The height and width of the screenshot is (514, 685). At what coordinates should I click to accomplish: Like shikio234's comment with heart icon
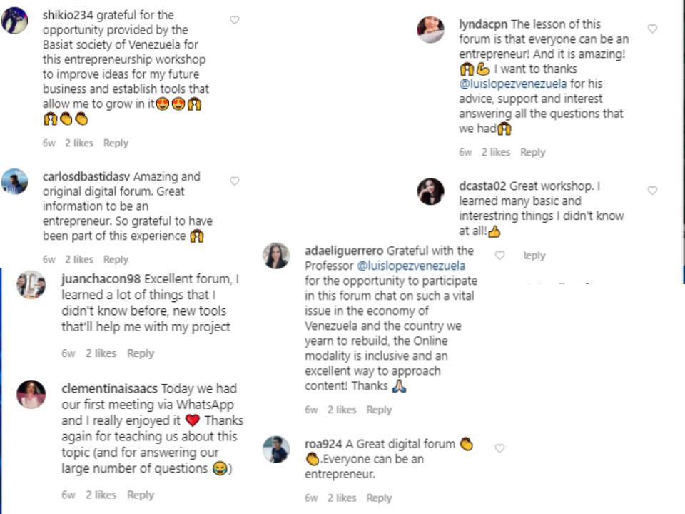tap(234, 20)
